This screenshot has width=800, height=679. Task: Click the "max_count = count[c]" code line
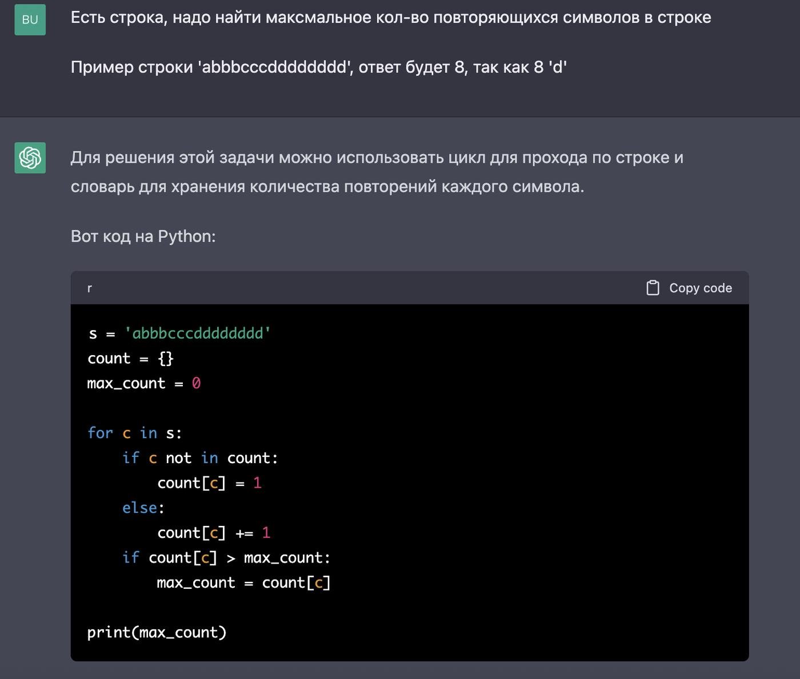pos(243,583)
